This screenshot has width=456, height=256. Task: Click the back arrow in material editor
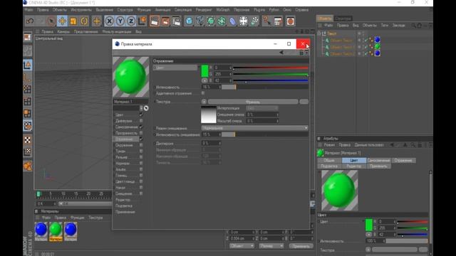(281, 53)
